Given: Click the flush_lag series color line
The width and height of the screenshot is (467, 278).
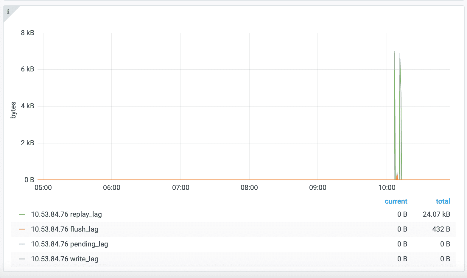Looking at the screenshot, I should [x=22, y=229].
